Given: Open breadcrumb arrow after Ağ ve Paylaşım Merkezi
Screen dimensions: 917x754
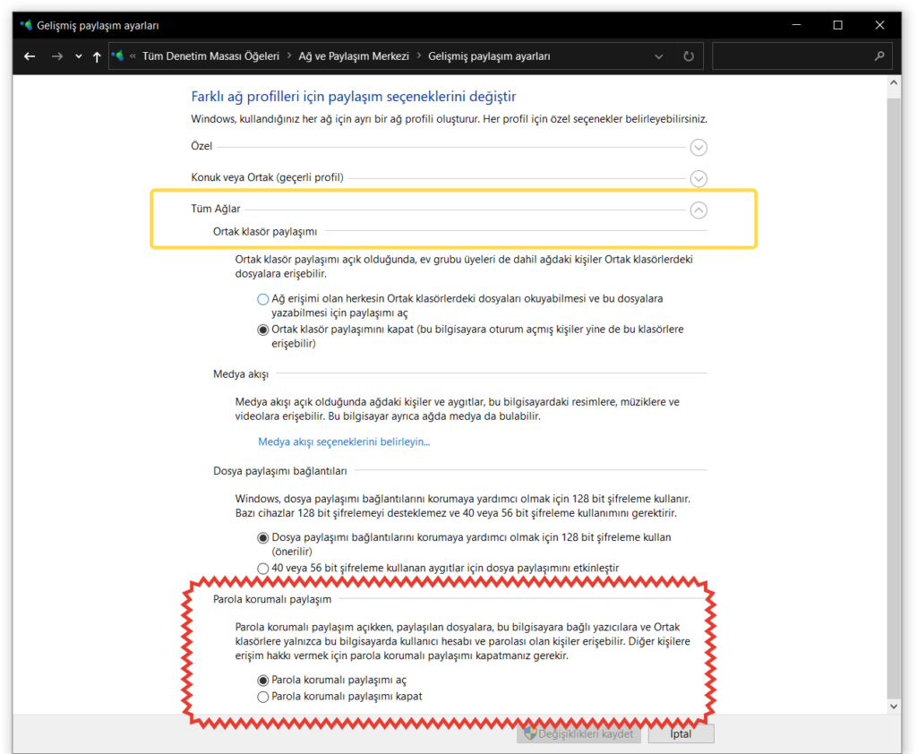Looking at the screenshot, I should pos(419,56).
